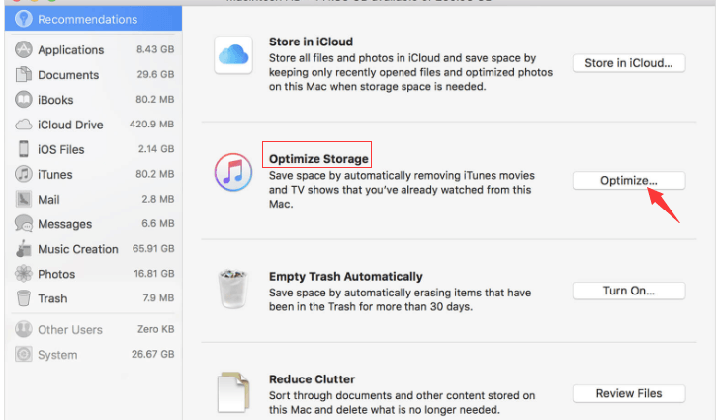Select Documents label in sidebar

click(x=68, y=75)
